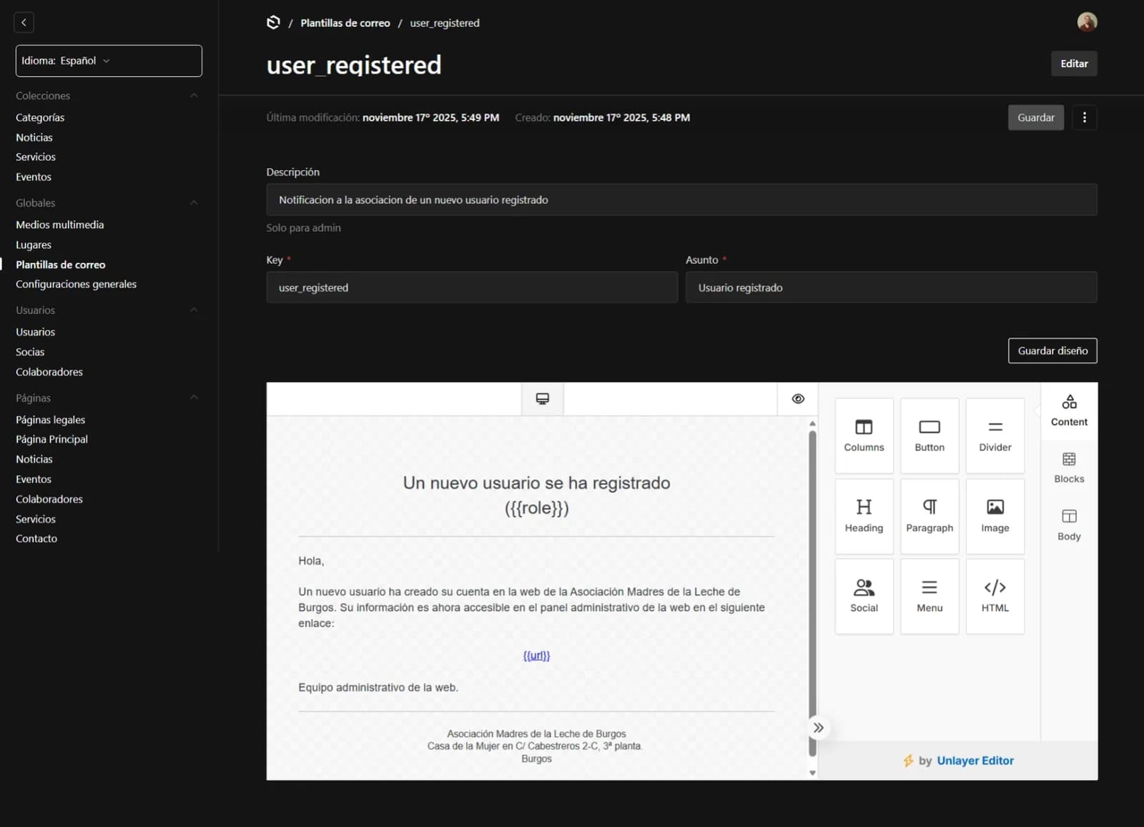Click the Editar button
This screenshot has height=827, width=1144.
coord(1074,64)
